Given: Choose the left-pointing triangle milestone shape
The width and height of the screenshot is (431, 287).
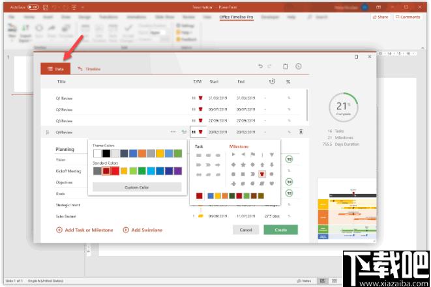Looking at the screenshot, I should (x=243, y=154).
